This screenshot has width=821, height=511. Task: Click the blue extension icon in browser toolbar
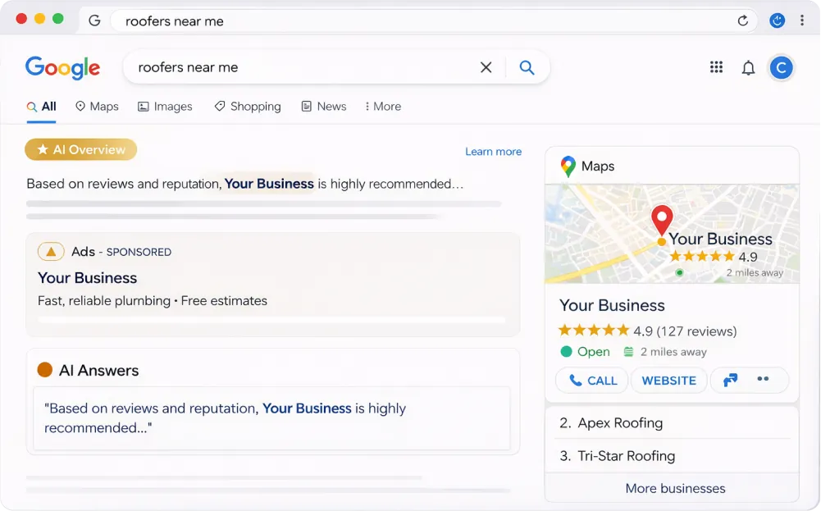pos(777,21)
